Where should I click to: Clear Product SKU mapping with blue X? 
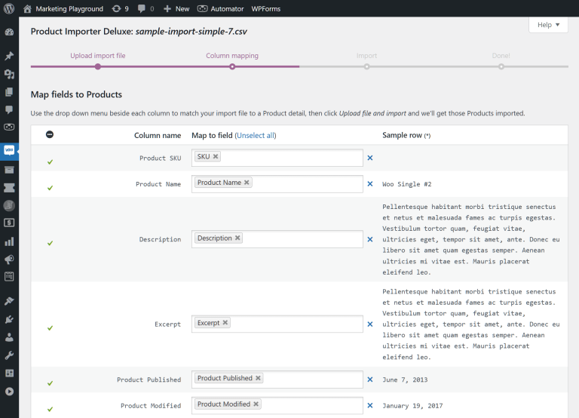click(x=370, y=158)
